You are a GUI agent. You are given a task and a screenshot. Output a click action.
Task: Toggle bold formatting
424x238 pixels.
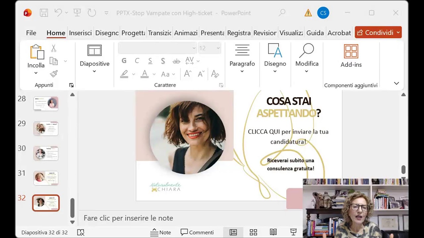point(124,61)
